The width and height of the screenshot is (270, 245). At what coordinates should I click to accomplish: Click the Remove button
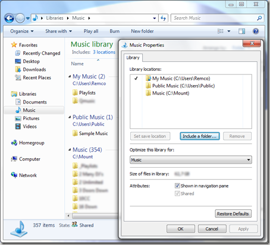[237, 136]
